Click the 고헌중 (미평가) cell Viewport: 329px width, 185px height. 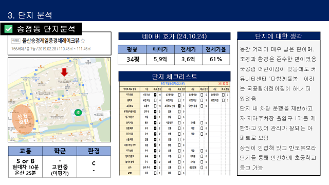[60, 170]
